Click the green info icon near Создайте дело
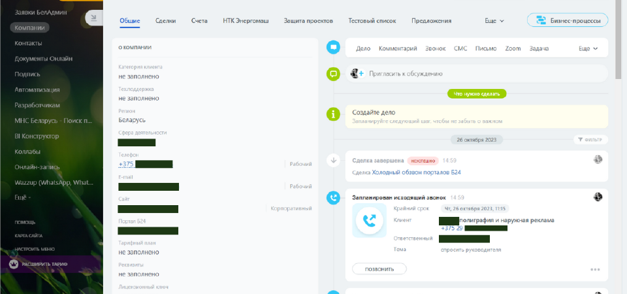This screenshot has width=627, height=294. [334, 114]
